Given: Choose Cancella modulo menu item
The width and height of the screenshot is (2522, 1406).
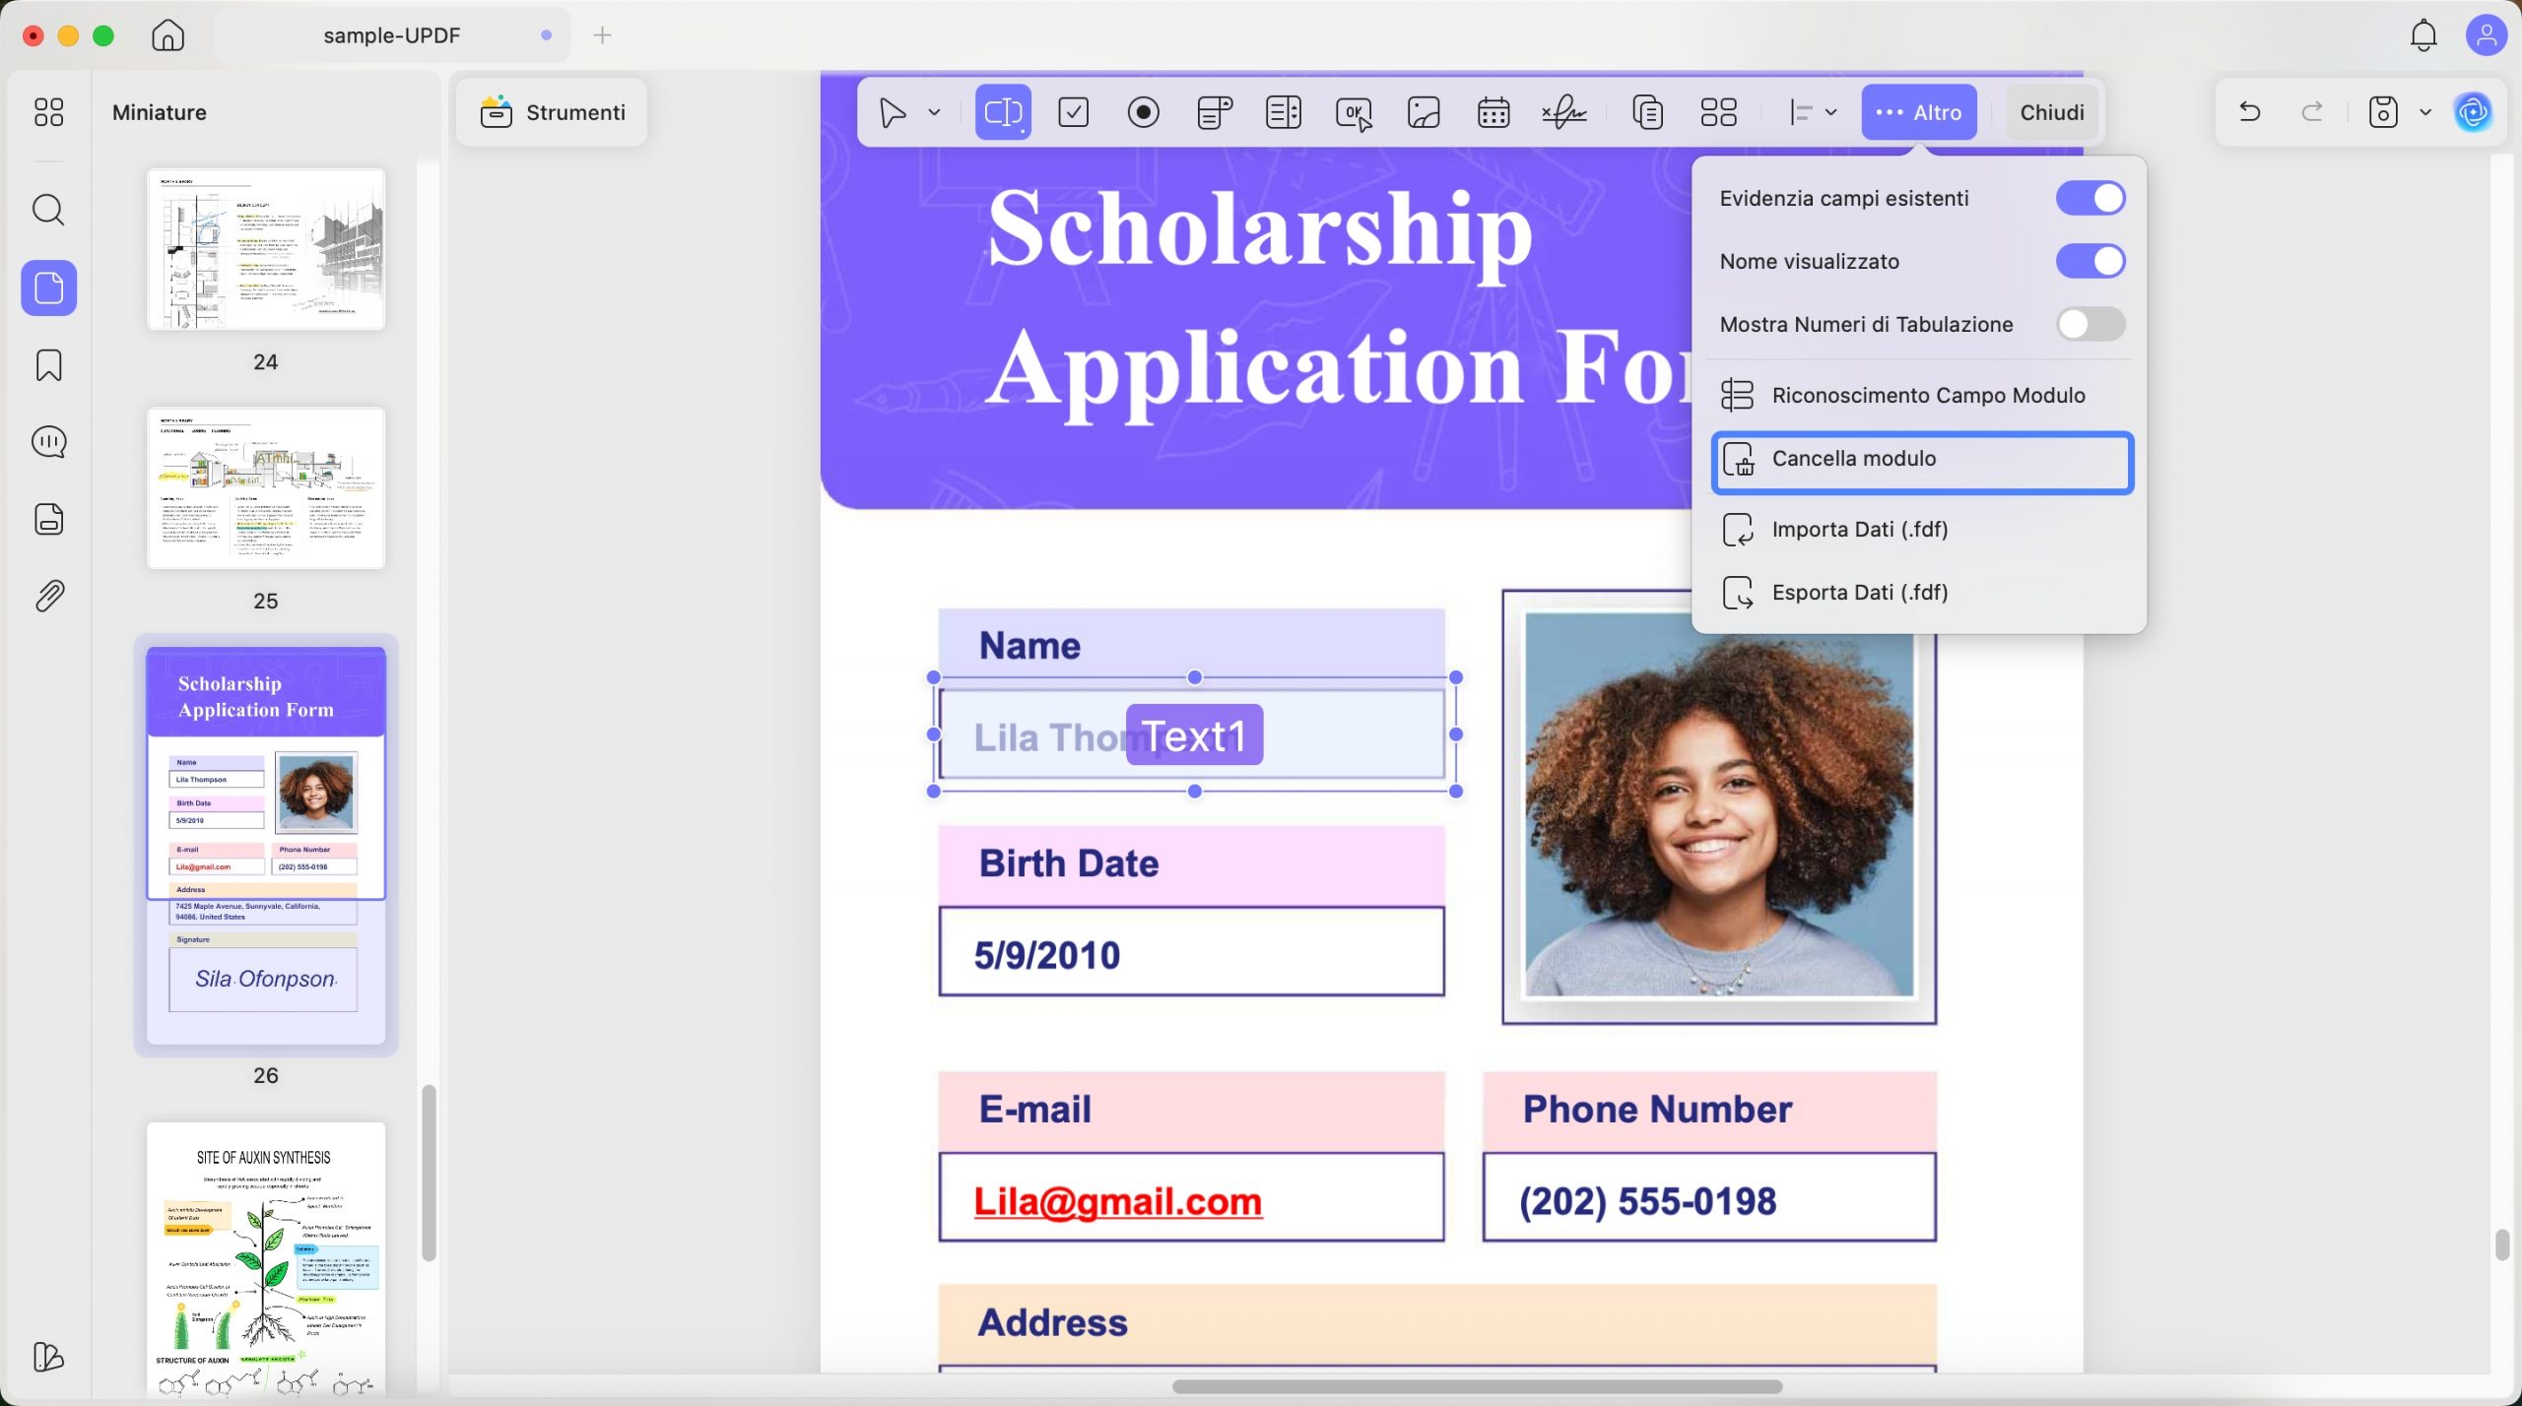Looking at the screenshot, I should tap(1922, 462).
